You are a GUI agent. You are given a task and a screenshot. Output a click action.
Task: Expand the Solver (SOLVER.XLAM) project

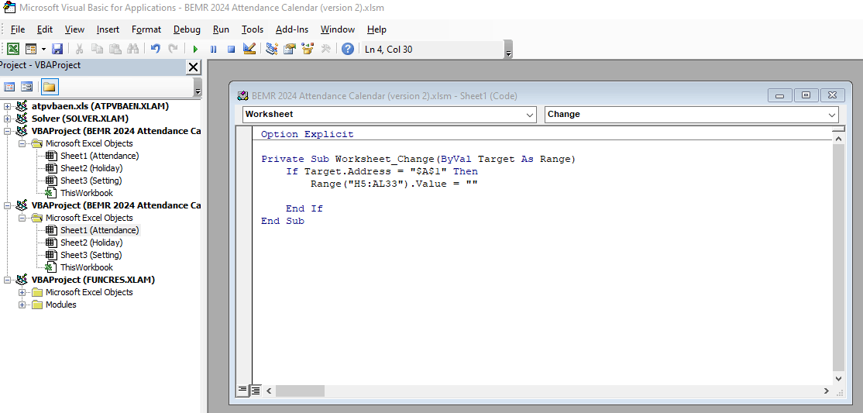[7, 119]
